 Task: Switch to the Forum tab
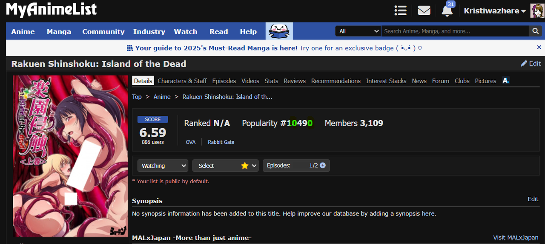[x=441, y=81]
